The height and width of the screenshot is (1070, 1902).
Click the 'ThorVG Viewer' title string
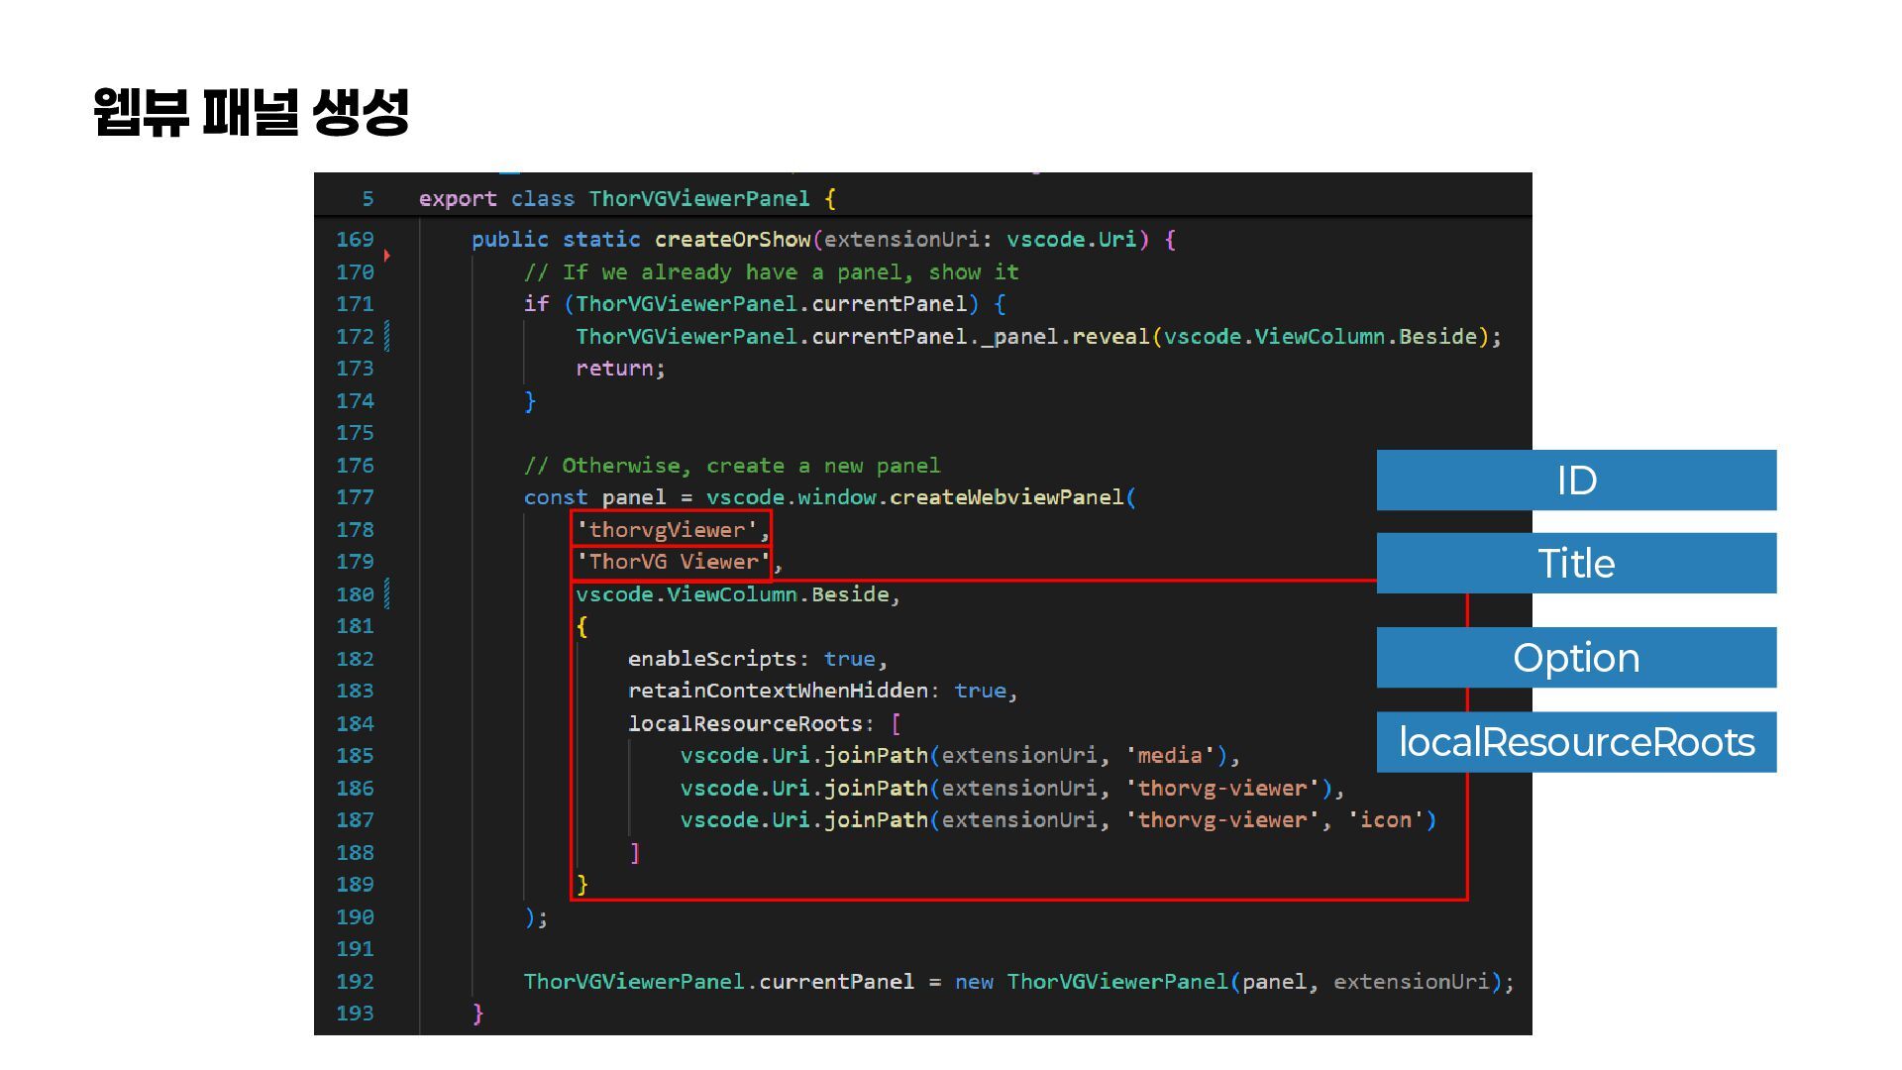point(673,563)
